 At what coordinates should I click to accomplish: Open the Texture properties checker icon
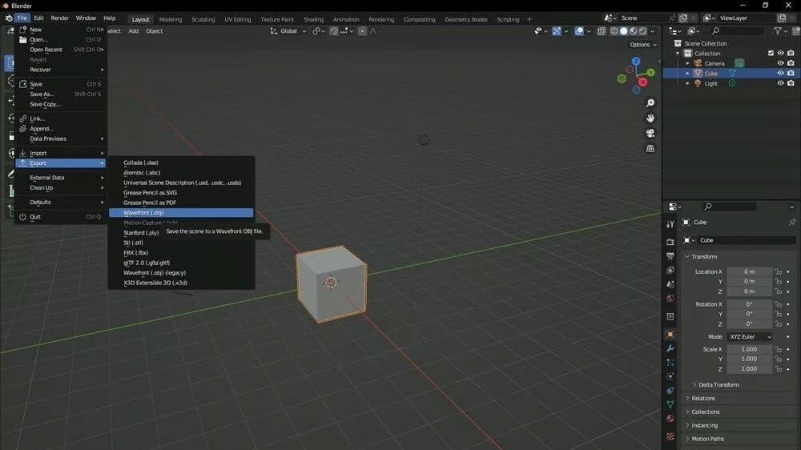click(670, 436)
